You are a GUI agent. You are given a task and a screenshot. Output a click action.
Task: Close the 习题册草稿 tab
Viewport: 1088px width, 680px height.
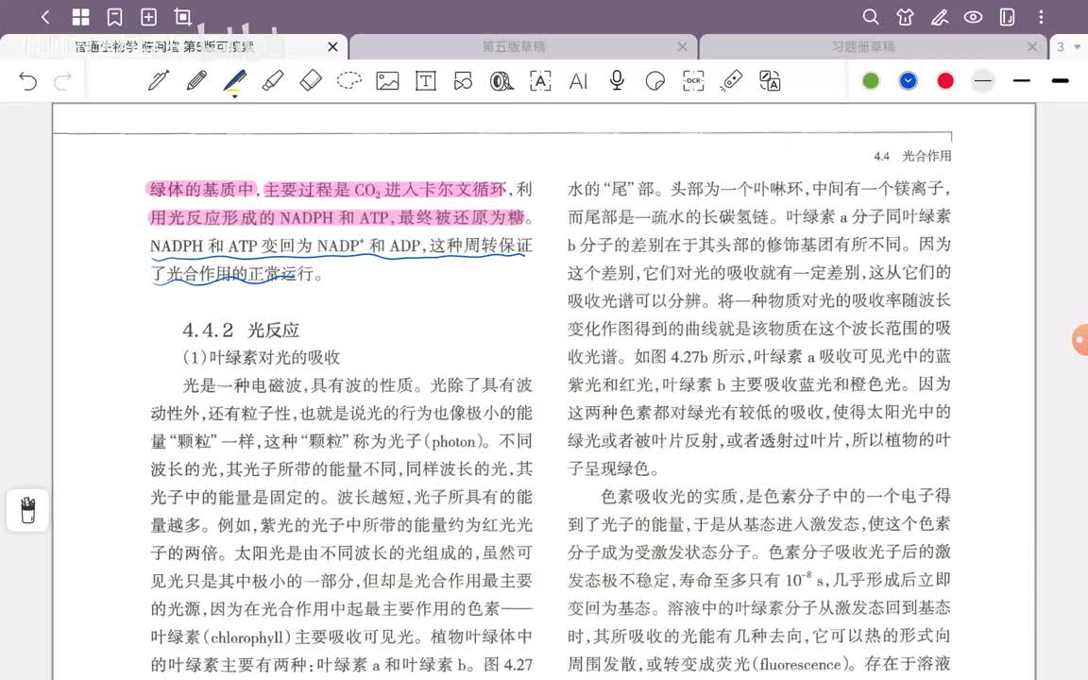(x=1032, y=46)
